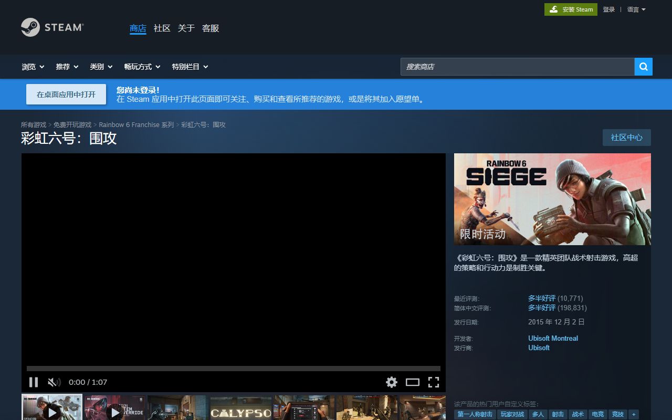Select the 多人 tag
Viewport: 672px width, 420px height.
(538, 415)
